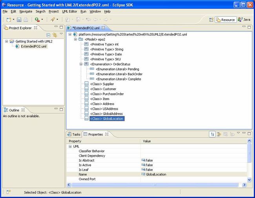Close the Properties view
This screenshot has width=255, height=198.
[x=107, y=134]
